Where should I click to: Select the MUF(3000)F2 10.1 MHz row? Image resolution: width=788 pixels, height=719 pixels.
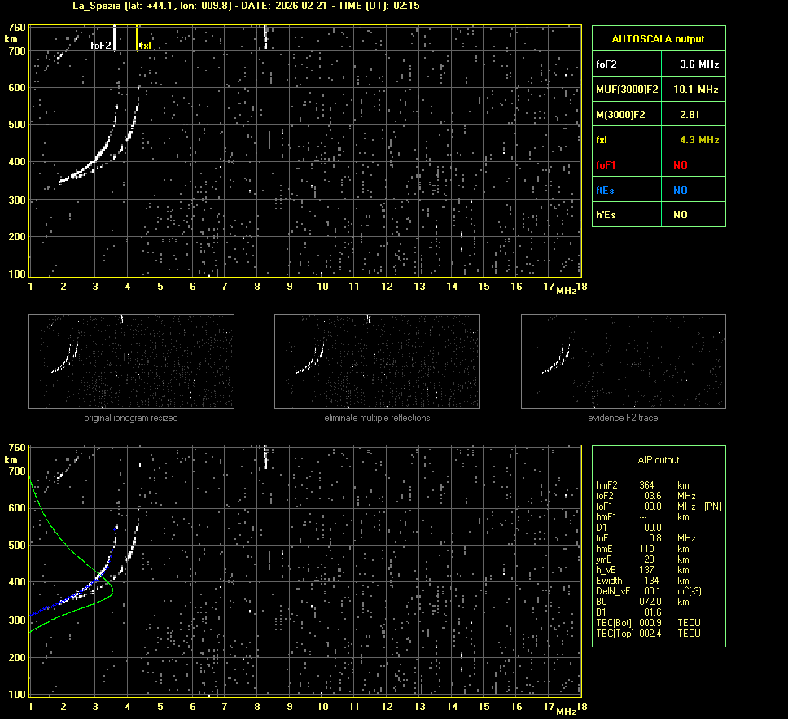(658, 89)
